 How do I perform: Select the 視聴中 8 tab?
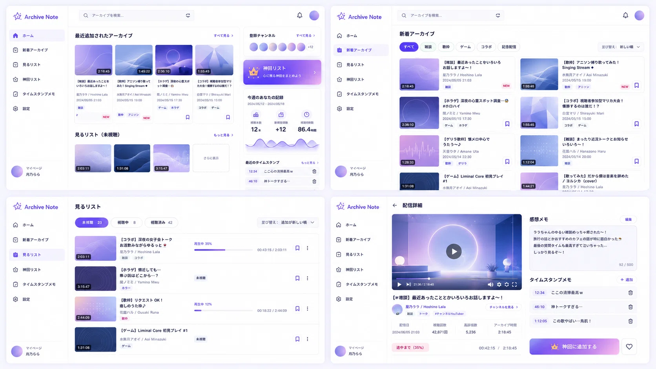126,222
